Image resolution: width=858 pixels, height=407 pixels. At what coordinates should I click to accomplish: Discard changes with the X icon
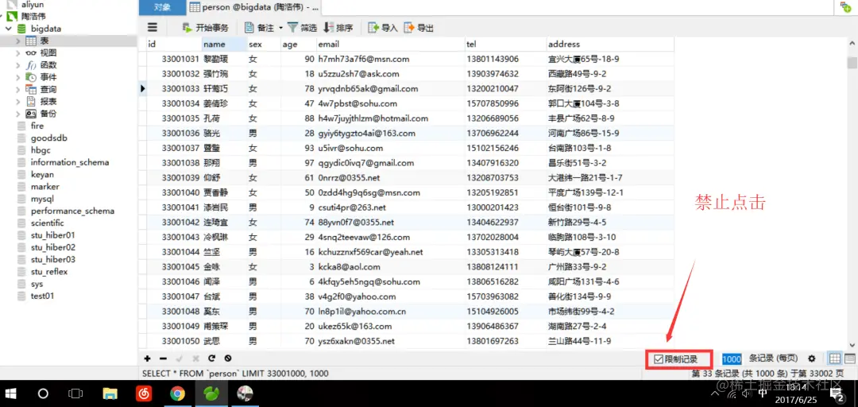point(195,359)
